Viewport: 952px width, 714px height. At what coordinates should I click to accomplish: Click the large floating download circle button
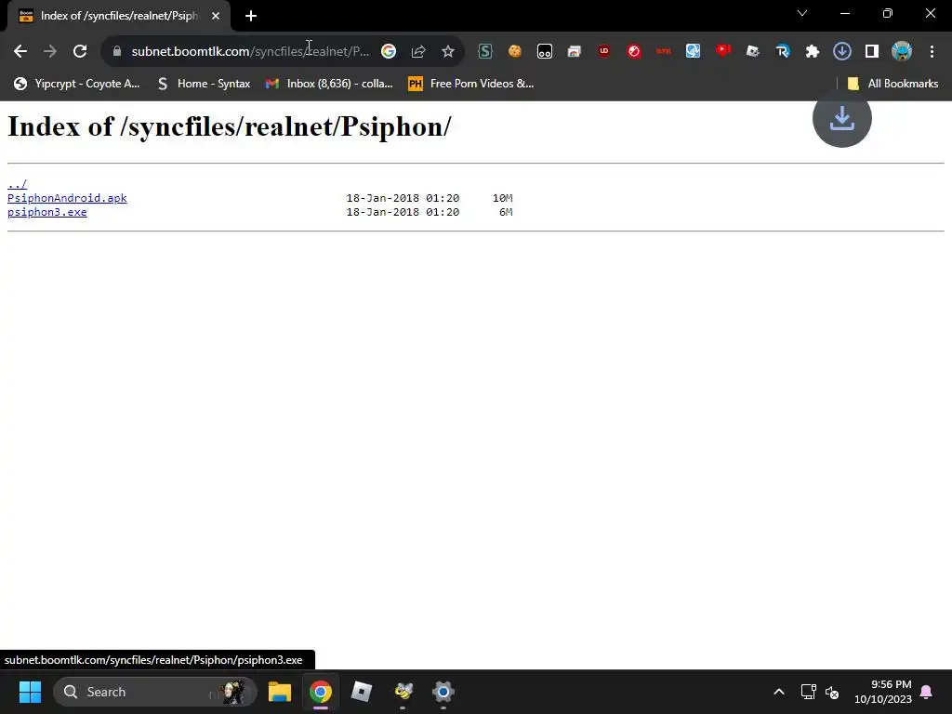(x=842, y=118)
